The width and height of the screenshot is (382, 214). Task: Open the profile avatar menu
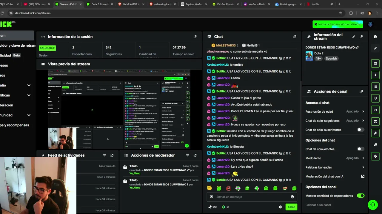[370, 24]
